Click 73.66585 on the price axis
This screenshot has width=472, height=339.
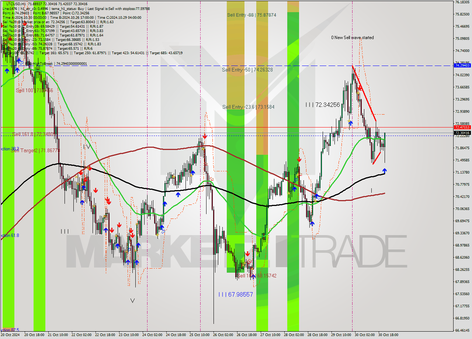click(x=462, y=87)
